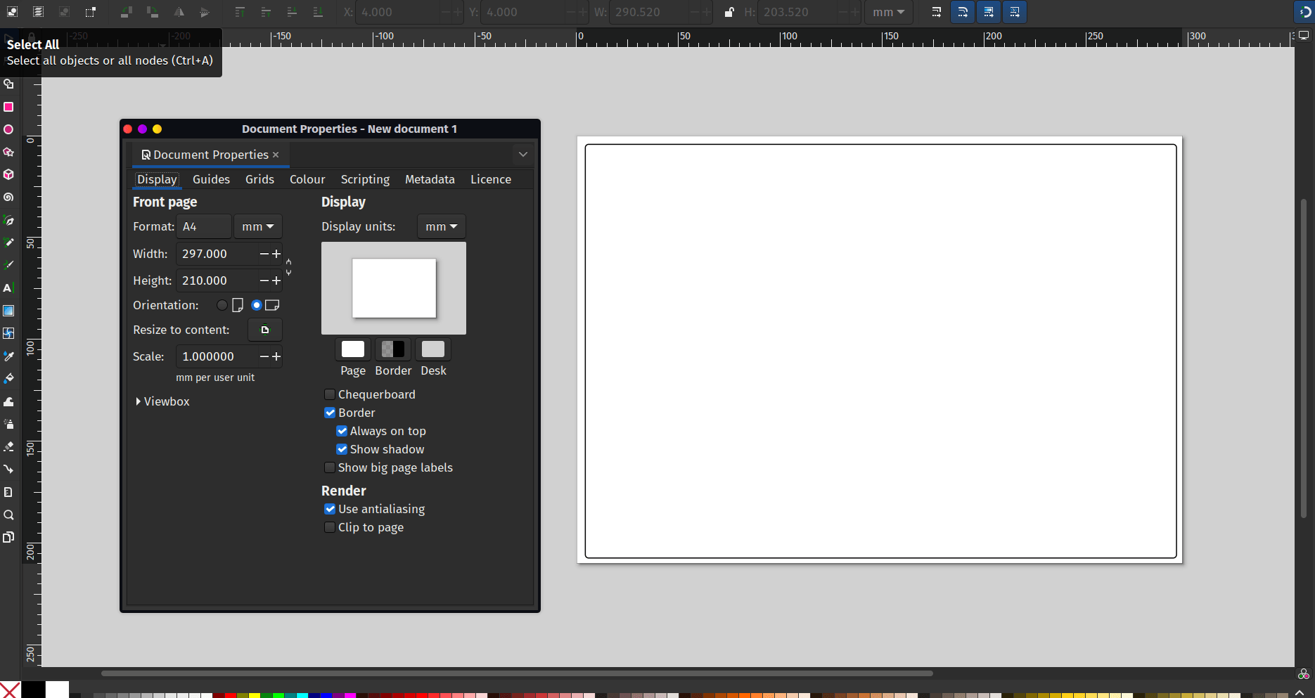Image resolution: width=1315 pixels, height=698 pixels.
Task: Select the 3D Box tool
Action: pyautogui.click(x=8, y=174)
